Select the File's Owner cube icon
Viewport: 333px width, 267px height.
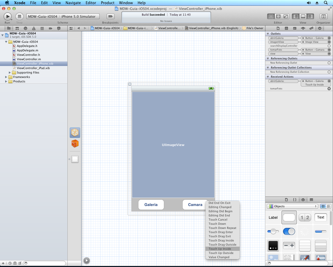[x=75, y=133]
